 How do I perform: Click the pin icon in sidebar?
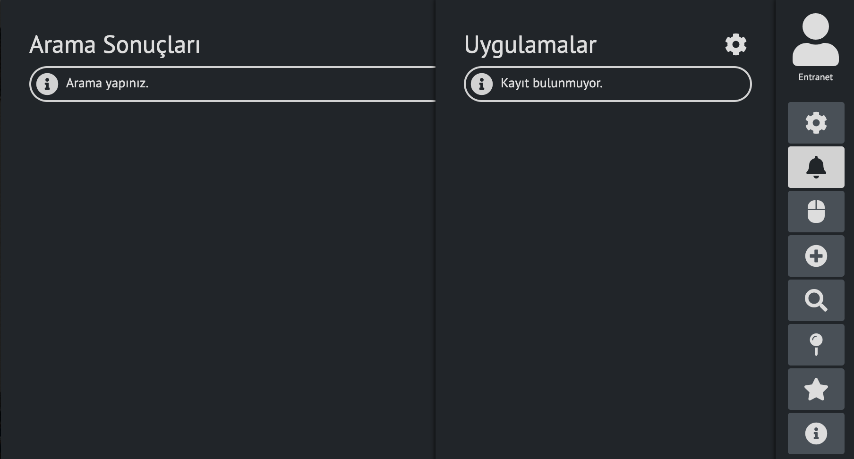[x=816, y=345]
